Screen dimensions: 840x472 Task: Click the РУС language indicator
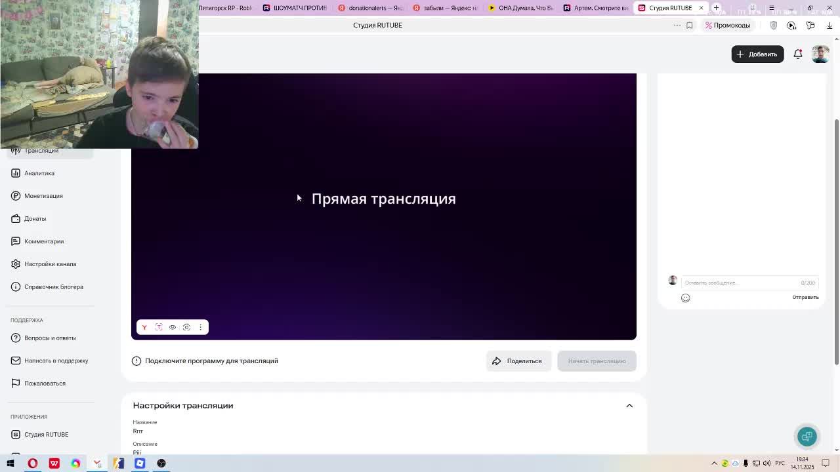(780, 463)
